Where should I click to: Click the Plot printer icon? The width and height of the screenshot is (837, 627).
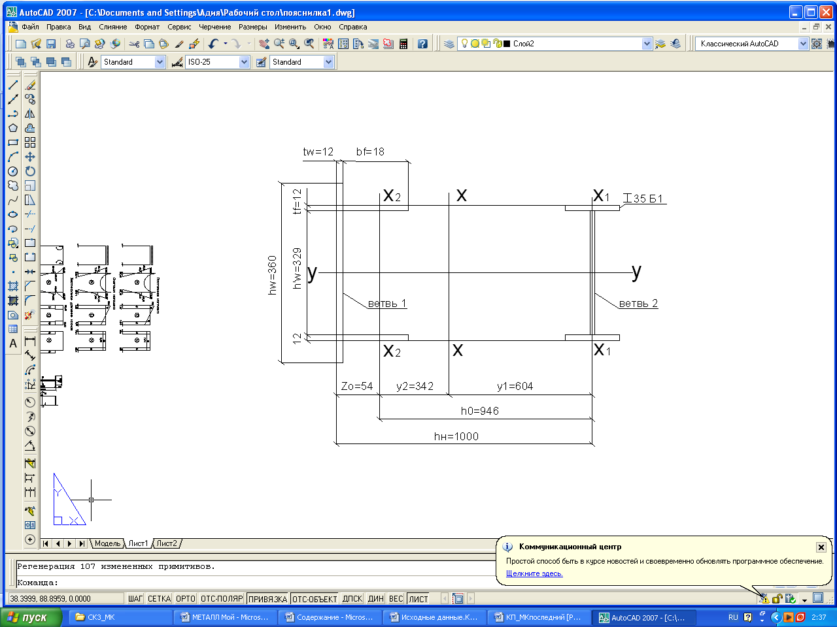pyautogui.click(x=70, y=44)
